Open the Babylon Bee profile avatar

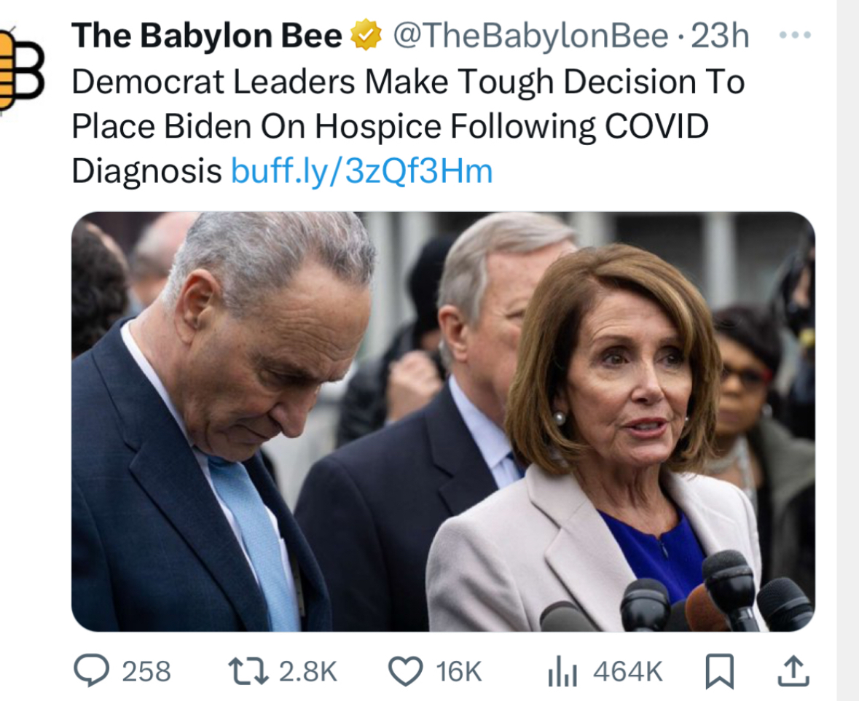16,70
